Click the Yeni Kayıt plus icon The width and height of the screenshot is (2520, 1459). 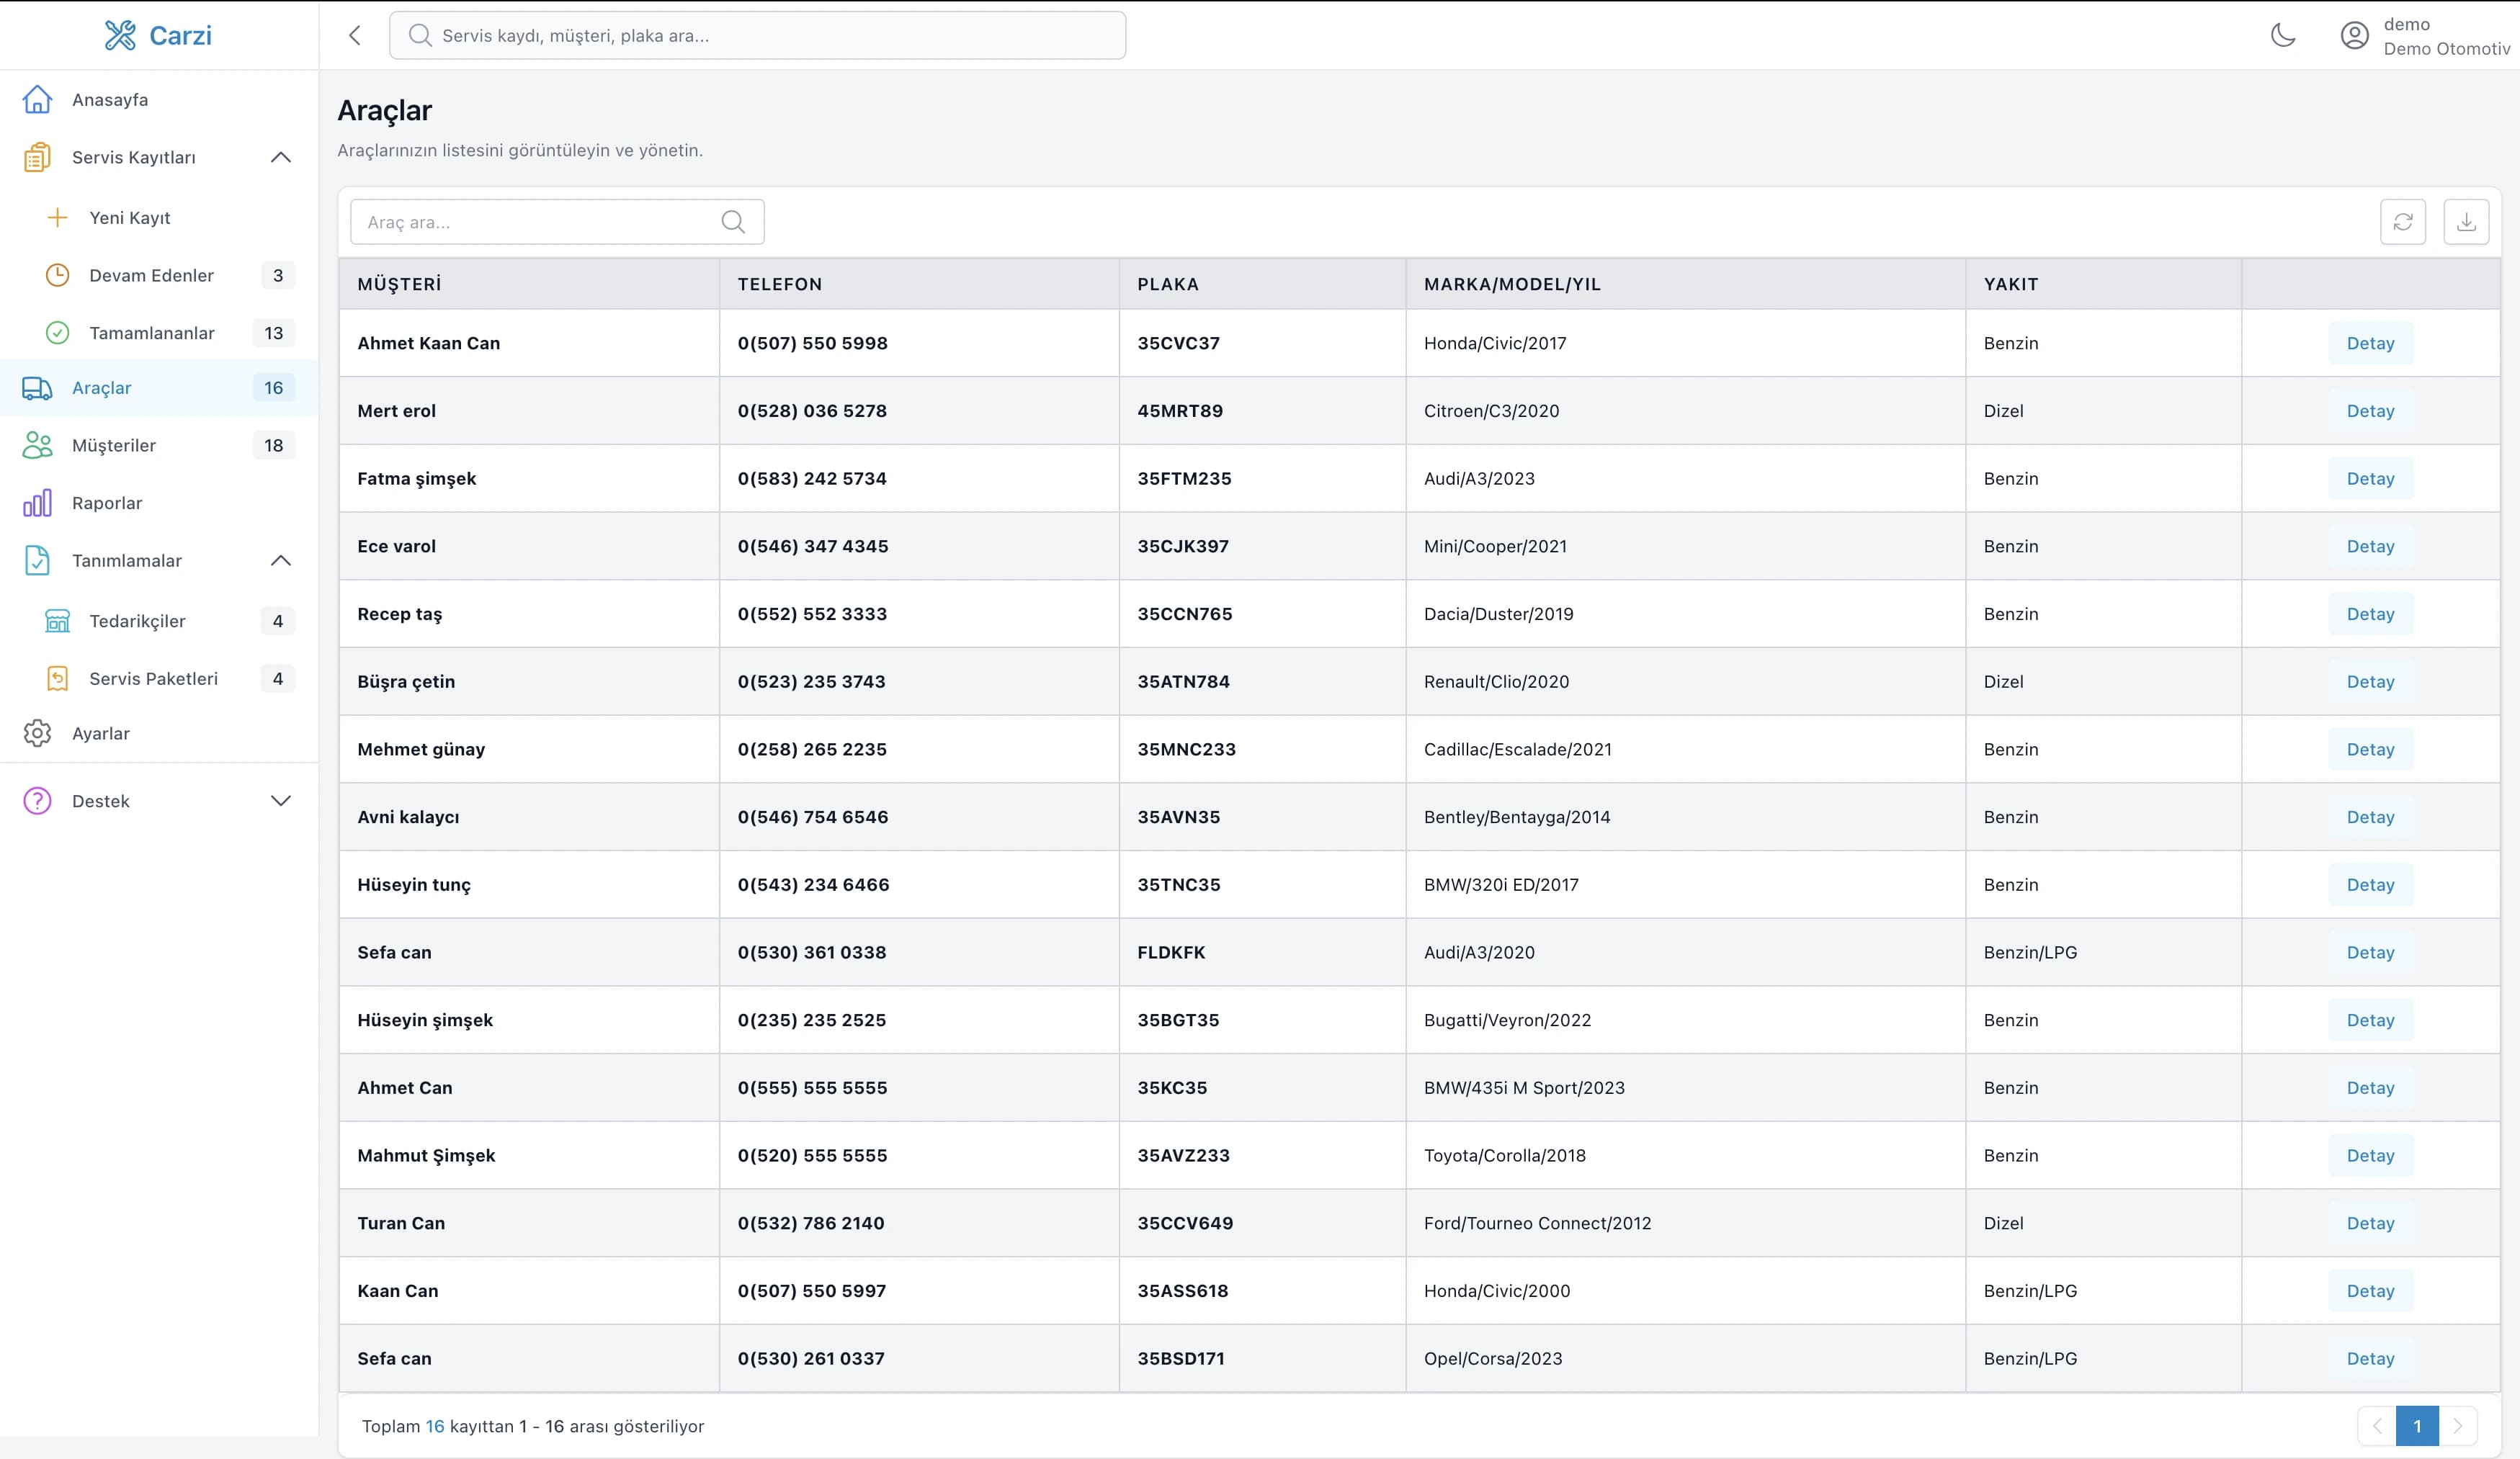click(58, 217)
